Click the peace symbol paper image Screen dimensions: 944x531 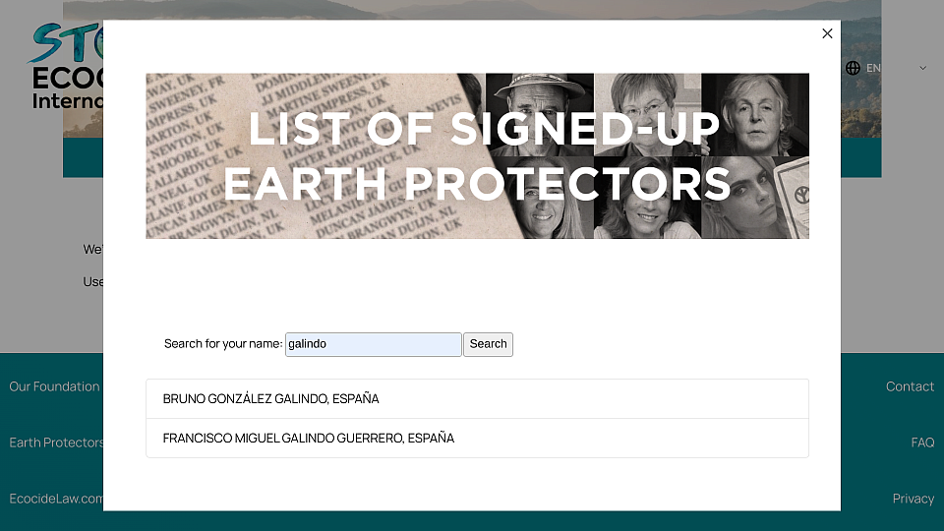click(x=793, y=198)
